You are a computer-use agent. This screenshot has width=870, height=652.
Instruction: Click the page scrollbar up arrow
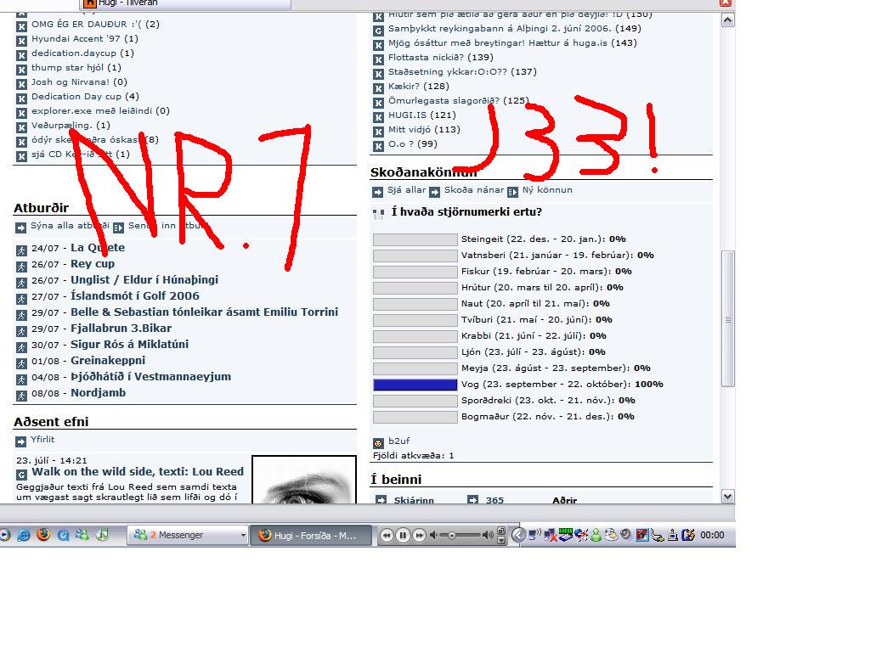point(727,20)
